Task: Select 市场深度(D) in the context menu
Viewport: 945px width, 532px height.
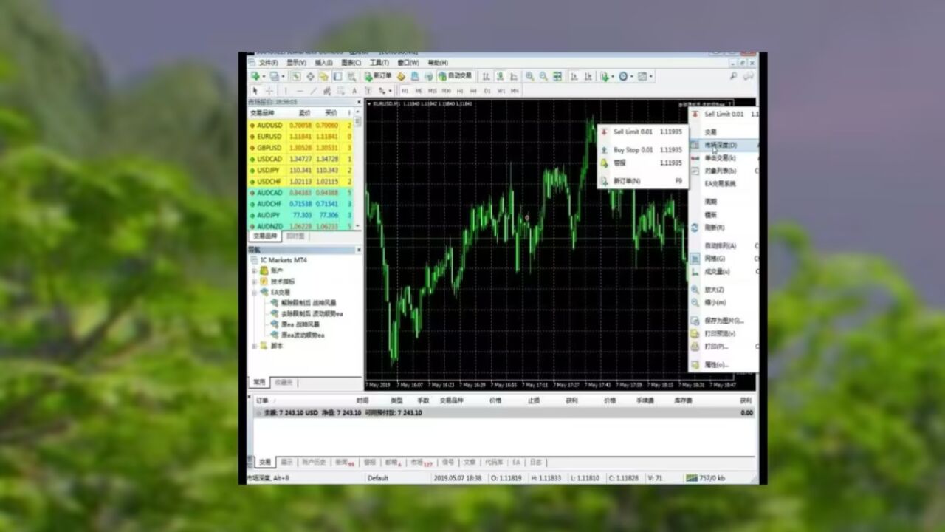Action: click(x=720, y=146)
